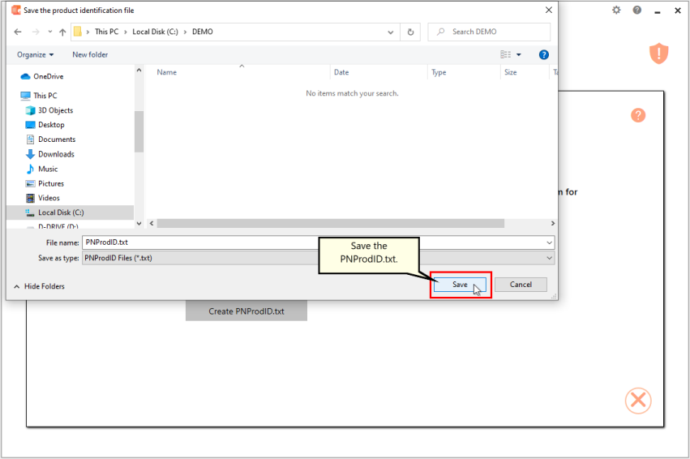Screen dimensions: 690x459
Task: Select This PC in address path
Action: tap(106, 32)
